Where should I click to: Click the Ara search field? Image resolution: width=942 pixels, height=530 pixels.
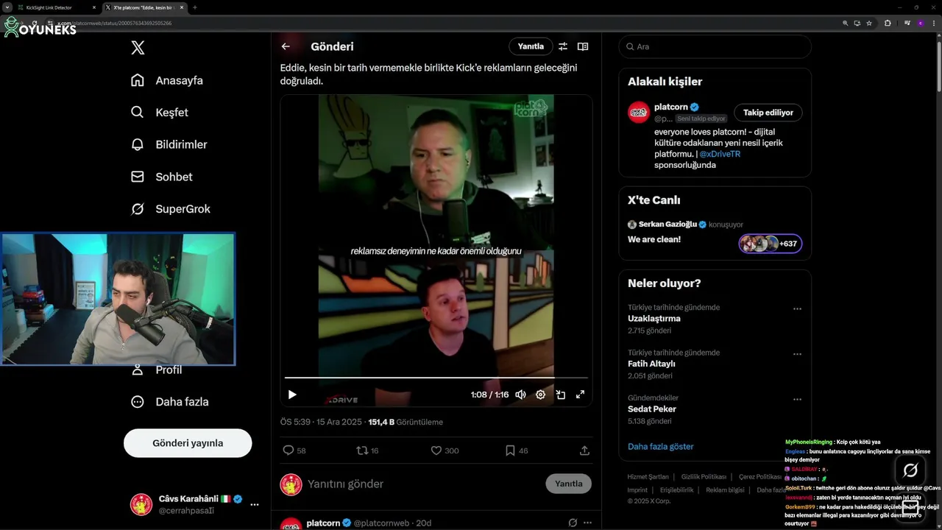[715, 46]
